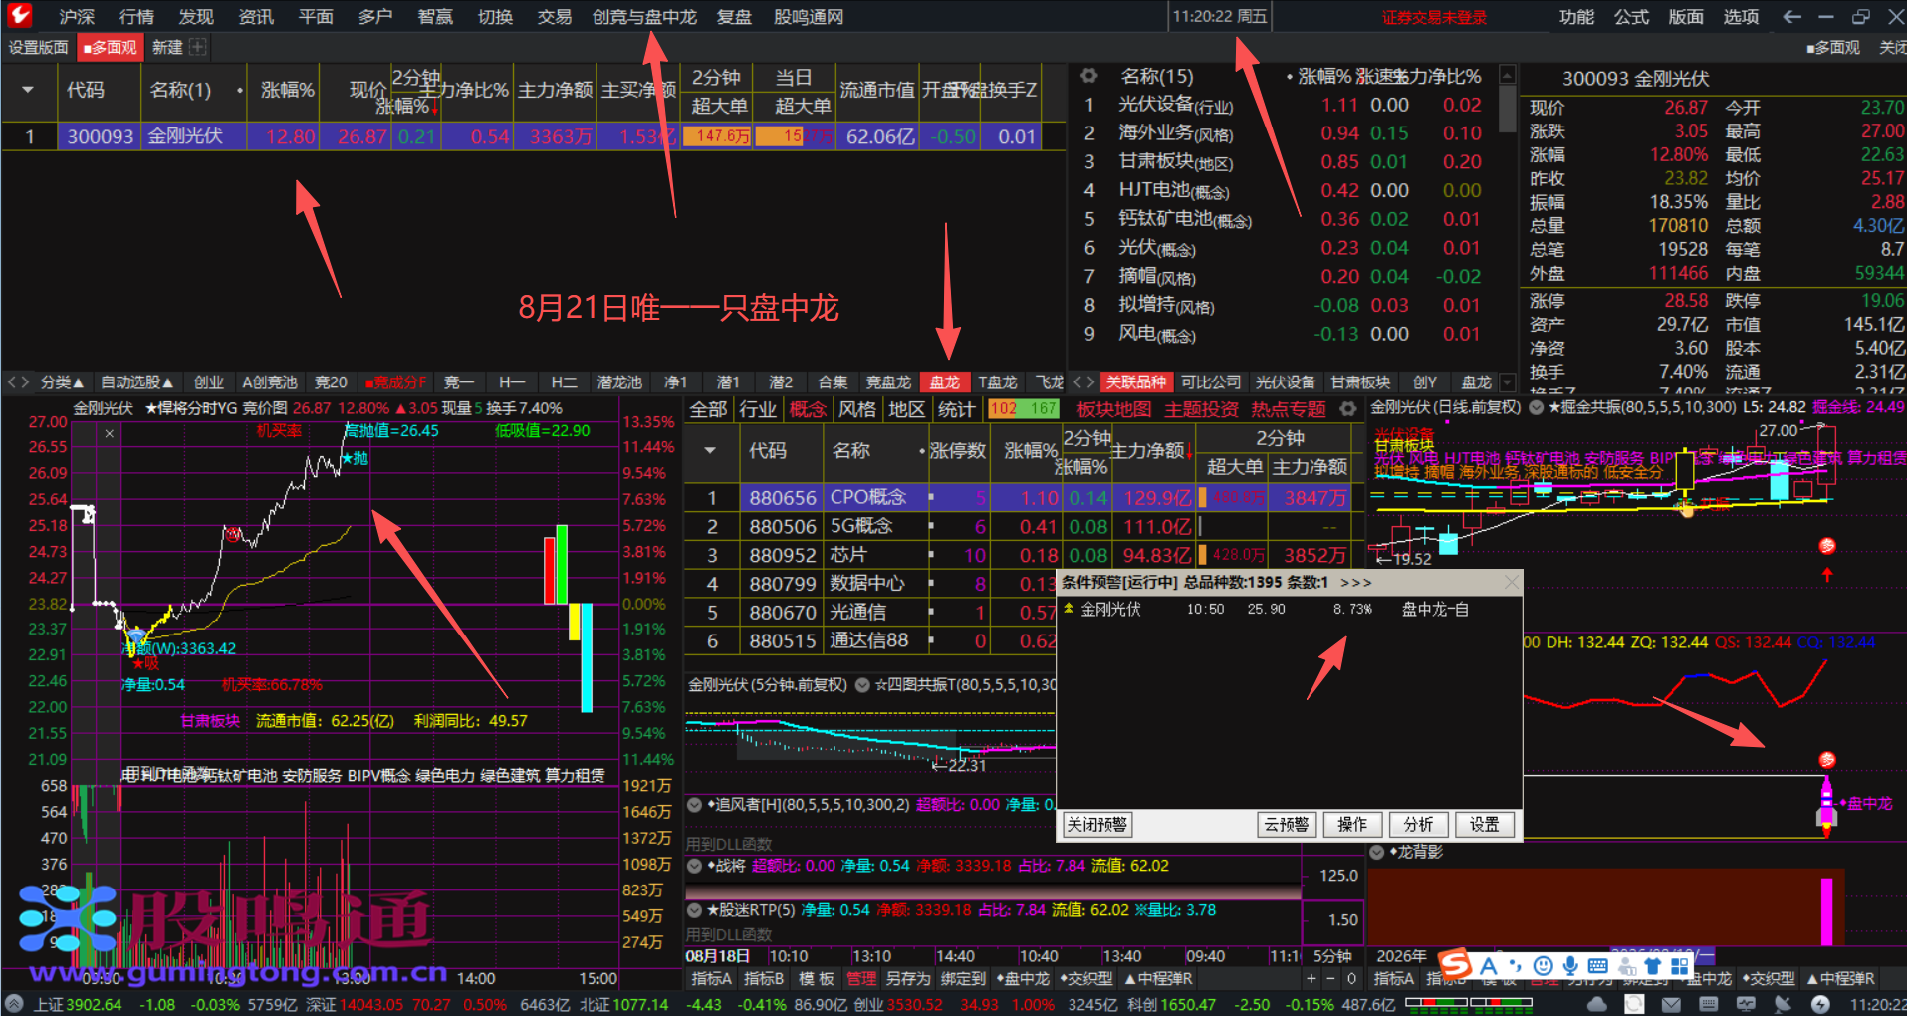Select the 金刚光伏 alert row in popup
Viewport: 1907px width, 1016px height.
pyautogui.click(x=1289, y=609)
